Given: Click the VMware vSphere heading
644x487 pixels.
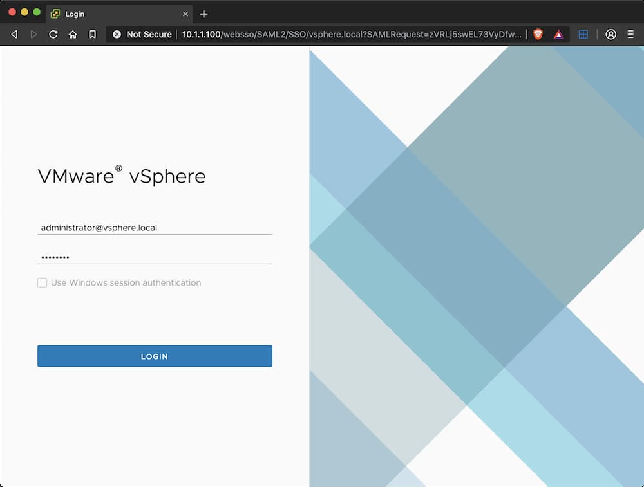Looking at the screenshot, I should point(122,176).
